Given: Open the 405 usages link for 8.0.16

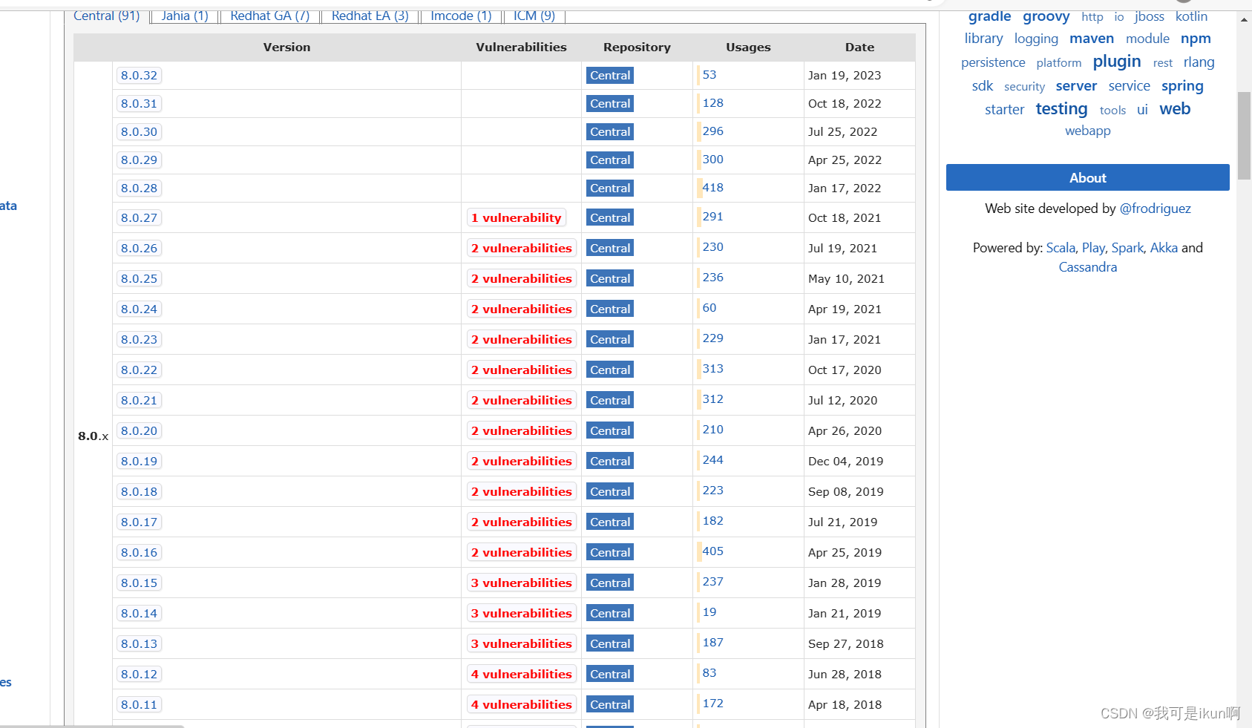Looking at the screenshot, I should [712, 551].
